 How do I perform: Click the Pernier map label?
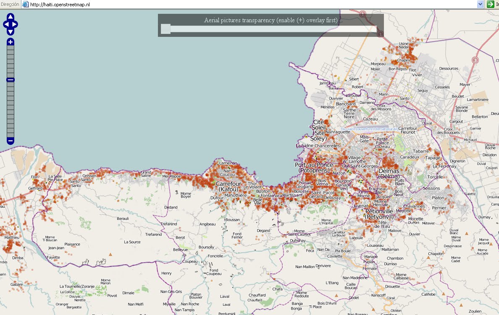[439, 208]
